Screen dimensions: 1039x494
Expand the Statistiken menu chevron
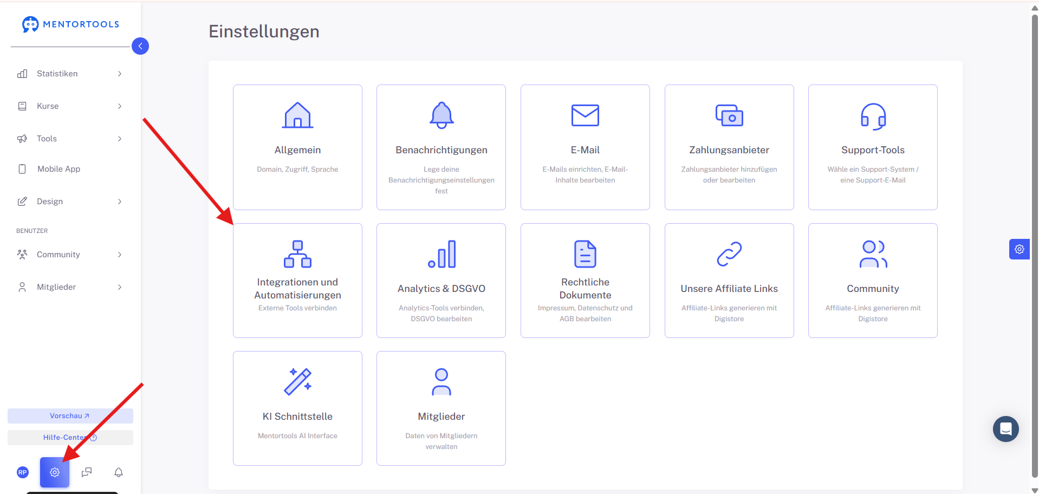[120, 74]
